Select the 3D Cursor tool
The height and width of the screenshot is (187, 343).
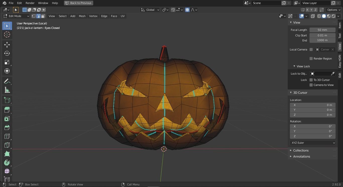7,34
